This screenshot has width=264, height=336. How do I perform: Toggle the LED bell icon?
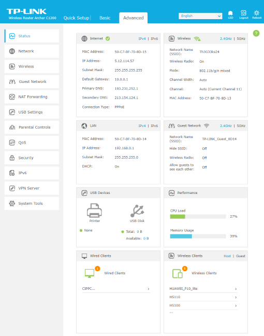230,13
